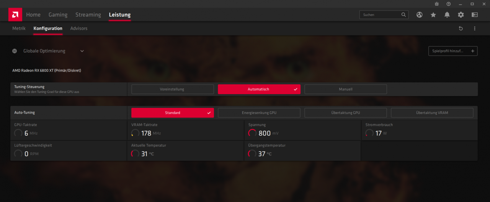Click the 6 MHz GPU clock value
This screenshot has height=202, width=490.
coord(31,133)
